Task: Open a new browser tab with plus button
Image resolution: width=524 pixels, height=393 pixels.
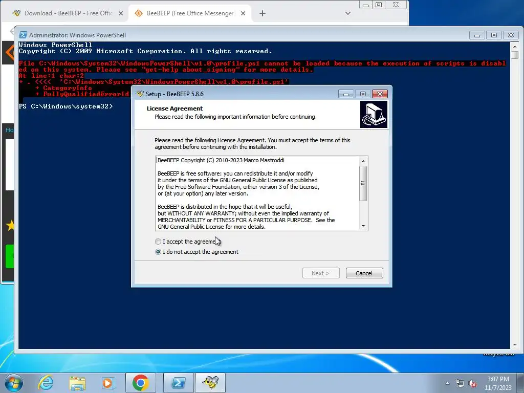Action: pos(263,13)
